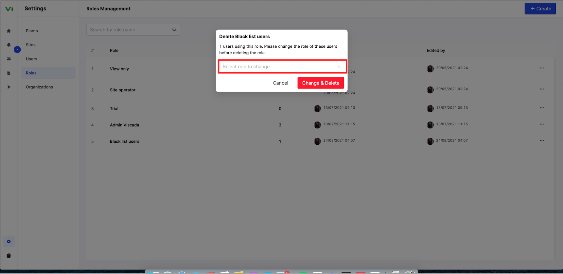Image resolution: width=563 pixels, height=274 pixels.
Task: Click the Black list users role name
Action: coord(125,141)
